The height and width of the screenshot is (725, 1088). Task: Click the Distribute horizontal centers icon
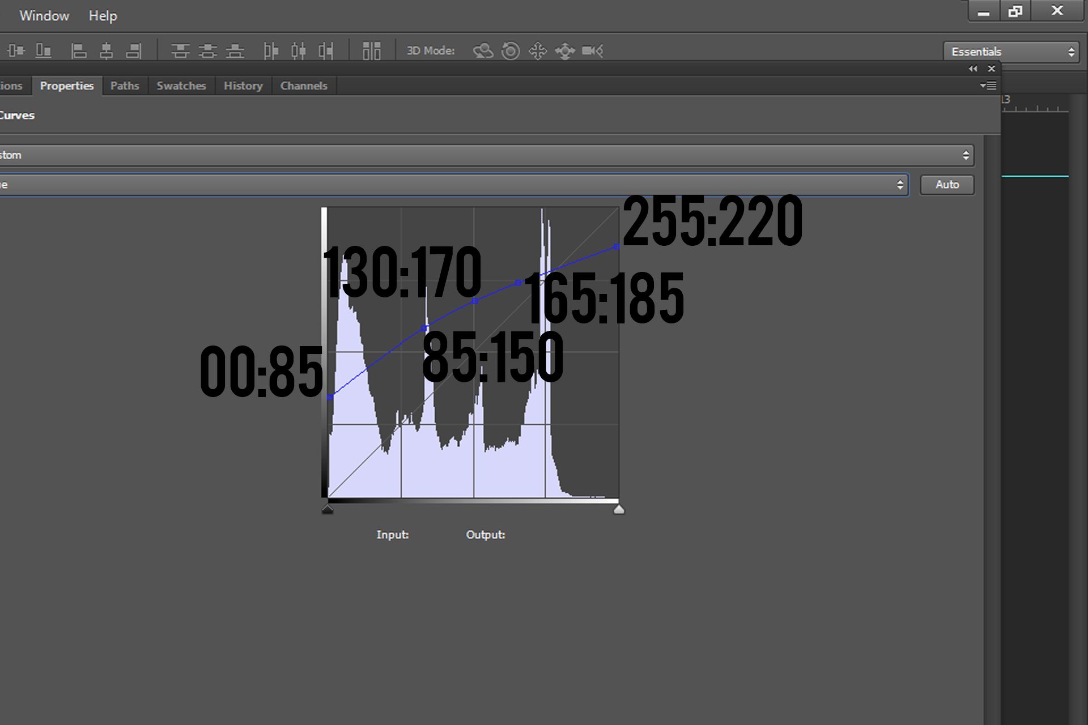(x=298, y=51)
